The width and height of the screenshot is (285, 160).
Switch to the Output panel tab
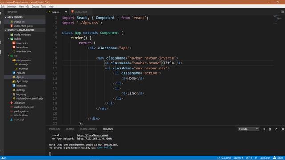[x=70, y=129]
